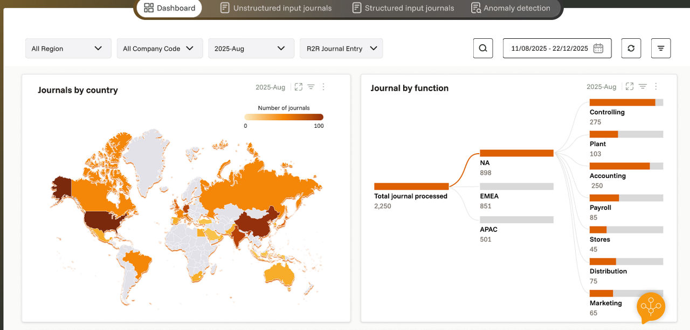Expand the R2R Journal Entry dropdown
Screen dimensions: 690x330
point(341,49)
